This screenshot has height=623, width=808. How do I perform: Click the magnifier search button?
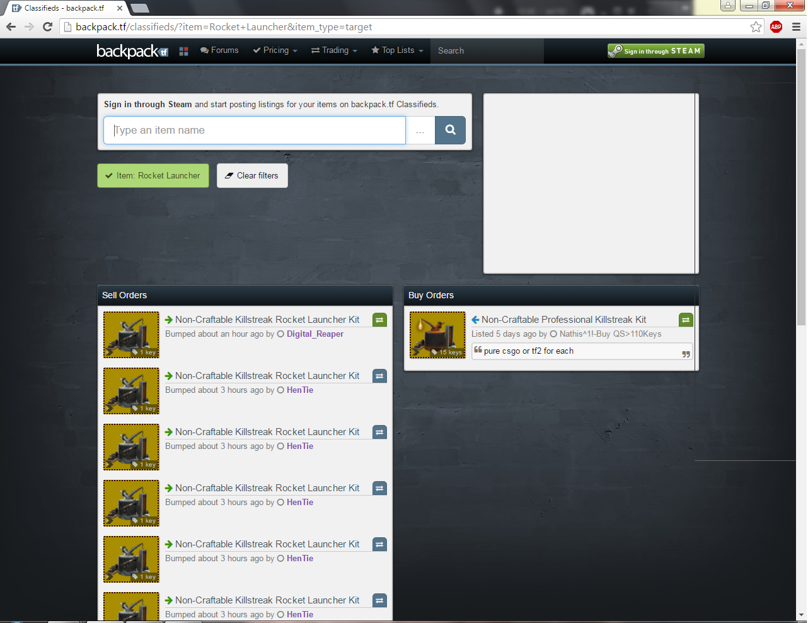450,131
